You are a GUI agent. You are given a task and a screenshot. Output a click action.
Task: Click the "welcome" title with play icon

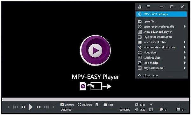67,105
